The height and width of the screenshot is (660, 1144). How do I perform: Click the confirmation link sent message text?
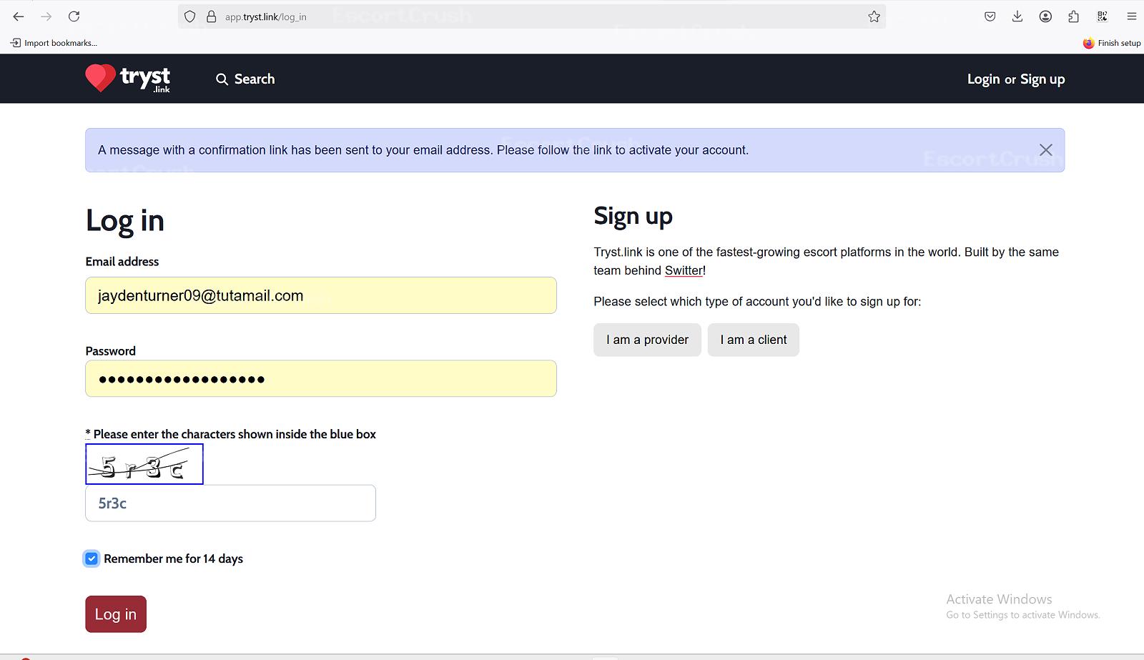pyautogui.click(x=423, y=150)
